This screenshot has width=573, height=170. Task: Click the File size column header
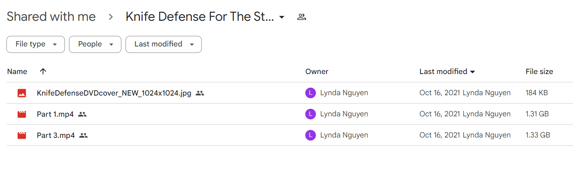(539, 71)
